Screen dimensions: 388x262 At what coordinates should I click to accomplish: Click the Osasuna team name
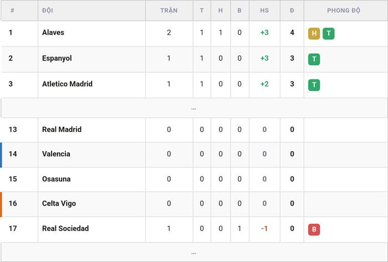(x=56, y=179)
